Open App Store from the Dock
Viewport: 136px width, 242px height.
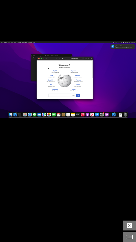pos(97,115)
